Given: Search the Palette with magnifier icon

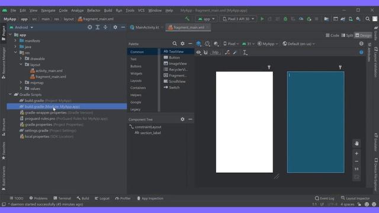Looking at the screenshot, I should pos(175,43).
